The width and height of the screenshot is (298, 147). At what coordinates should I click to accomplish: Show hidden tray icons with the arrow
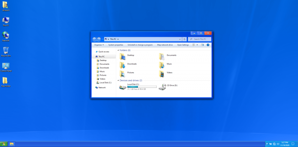tap(267, 144)
